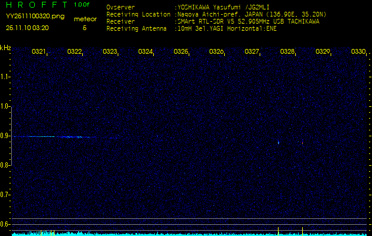
Task: Click the 0.6 kHz axis label
Action: (x=5, y=224)
